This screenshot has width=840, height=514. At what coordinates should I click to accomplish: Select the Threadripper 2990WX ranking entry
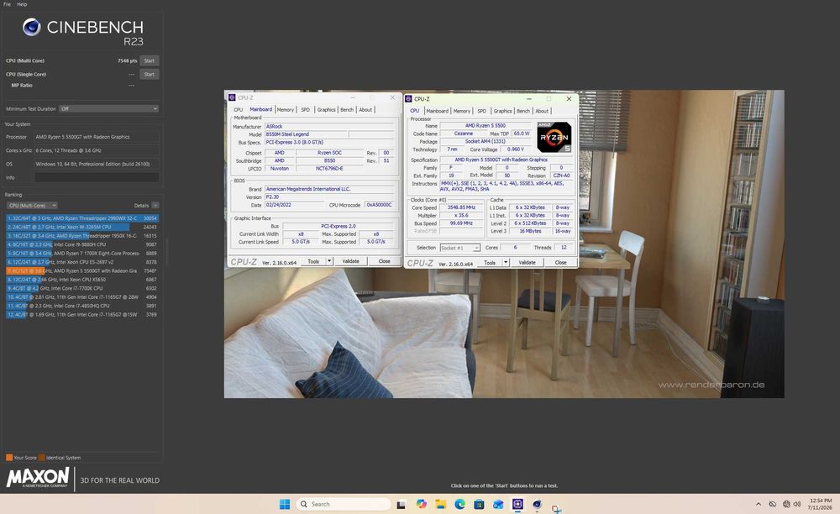tap(82, 218)
